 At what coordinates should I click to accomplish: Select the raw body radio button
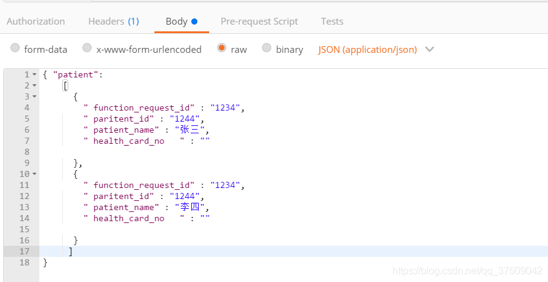(x=221, y=47)
